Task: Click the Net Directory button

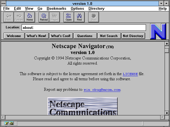Action: (x=133, y=36)
